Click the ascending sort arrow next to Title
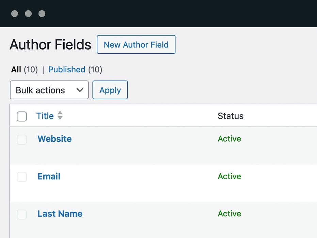The width and height of the screenshot is (317, 238). coord(60,114)
